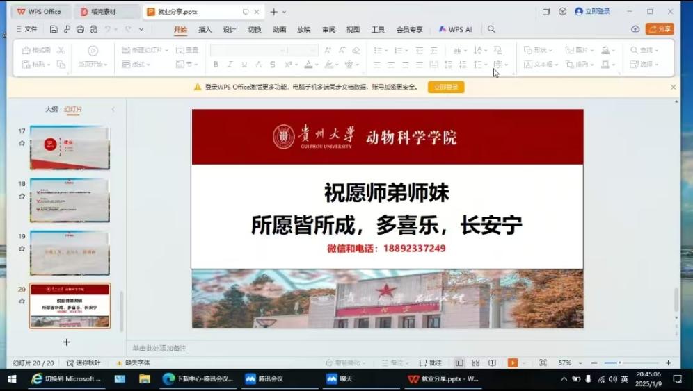Open reading view from status bar
The height and width of the screenshot is (391, 693).
click(492, 363)
